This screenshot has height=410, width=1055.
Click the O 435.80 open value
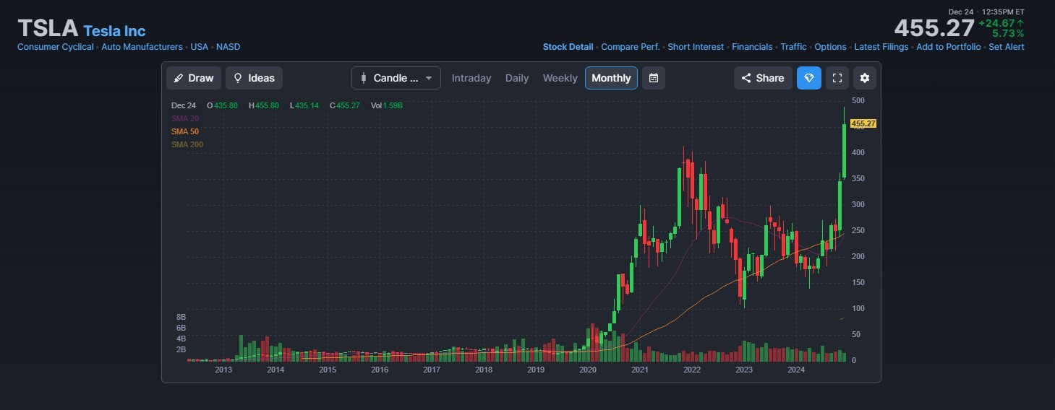222,105
